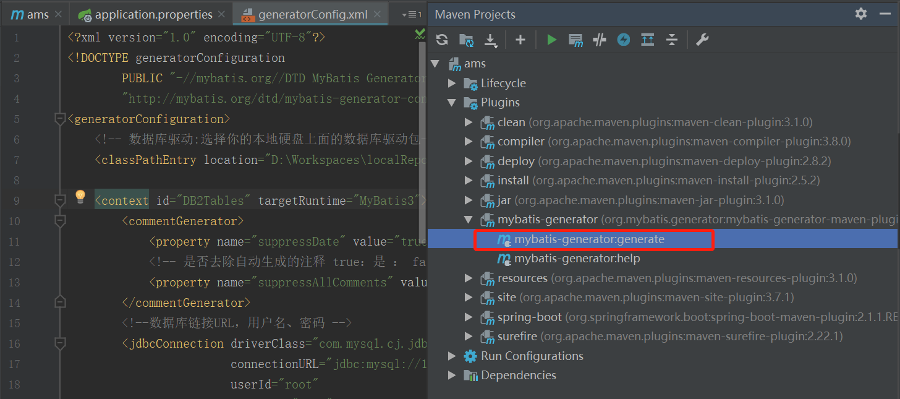The width and height of the screenshot is (900, 399).
Task: Expand the Run Configurations node
Action: [x=452, y=356]
